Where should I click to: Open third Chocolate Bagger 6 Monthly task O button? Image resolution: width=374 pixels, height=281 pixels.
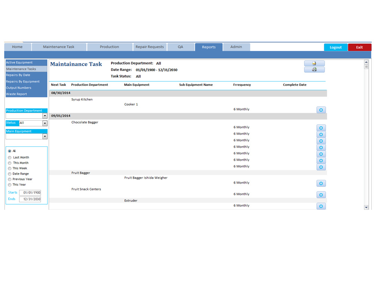pyautogui.click(x=321, y=141)
